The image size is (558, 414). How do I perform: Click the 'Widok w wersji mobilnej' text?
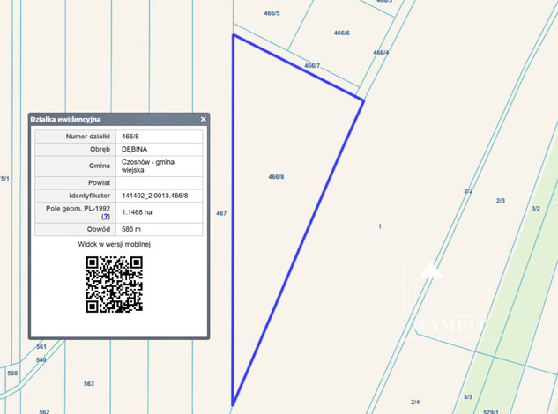115,244
